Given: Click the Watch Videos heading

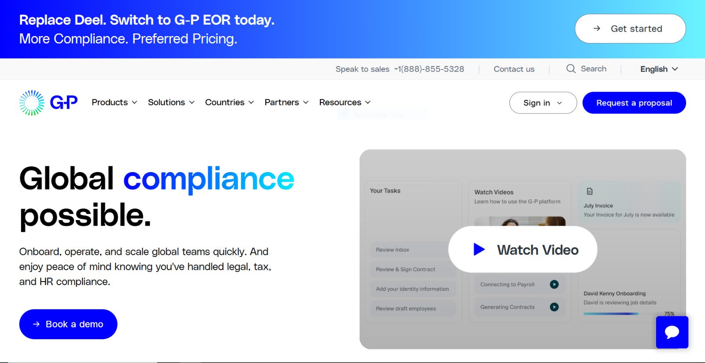Looking at the screenshot, I should (494, 192).
